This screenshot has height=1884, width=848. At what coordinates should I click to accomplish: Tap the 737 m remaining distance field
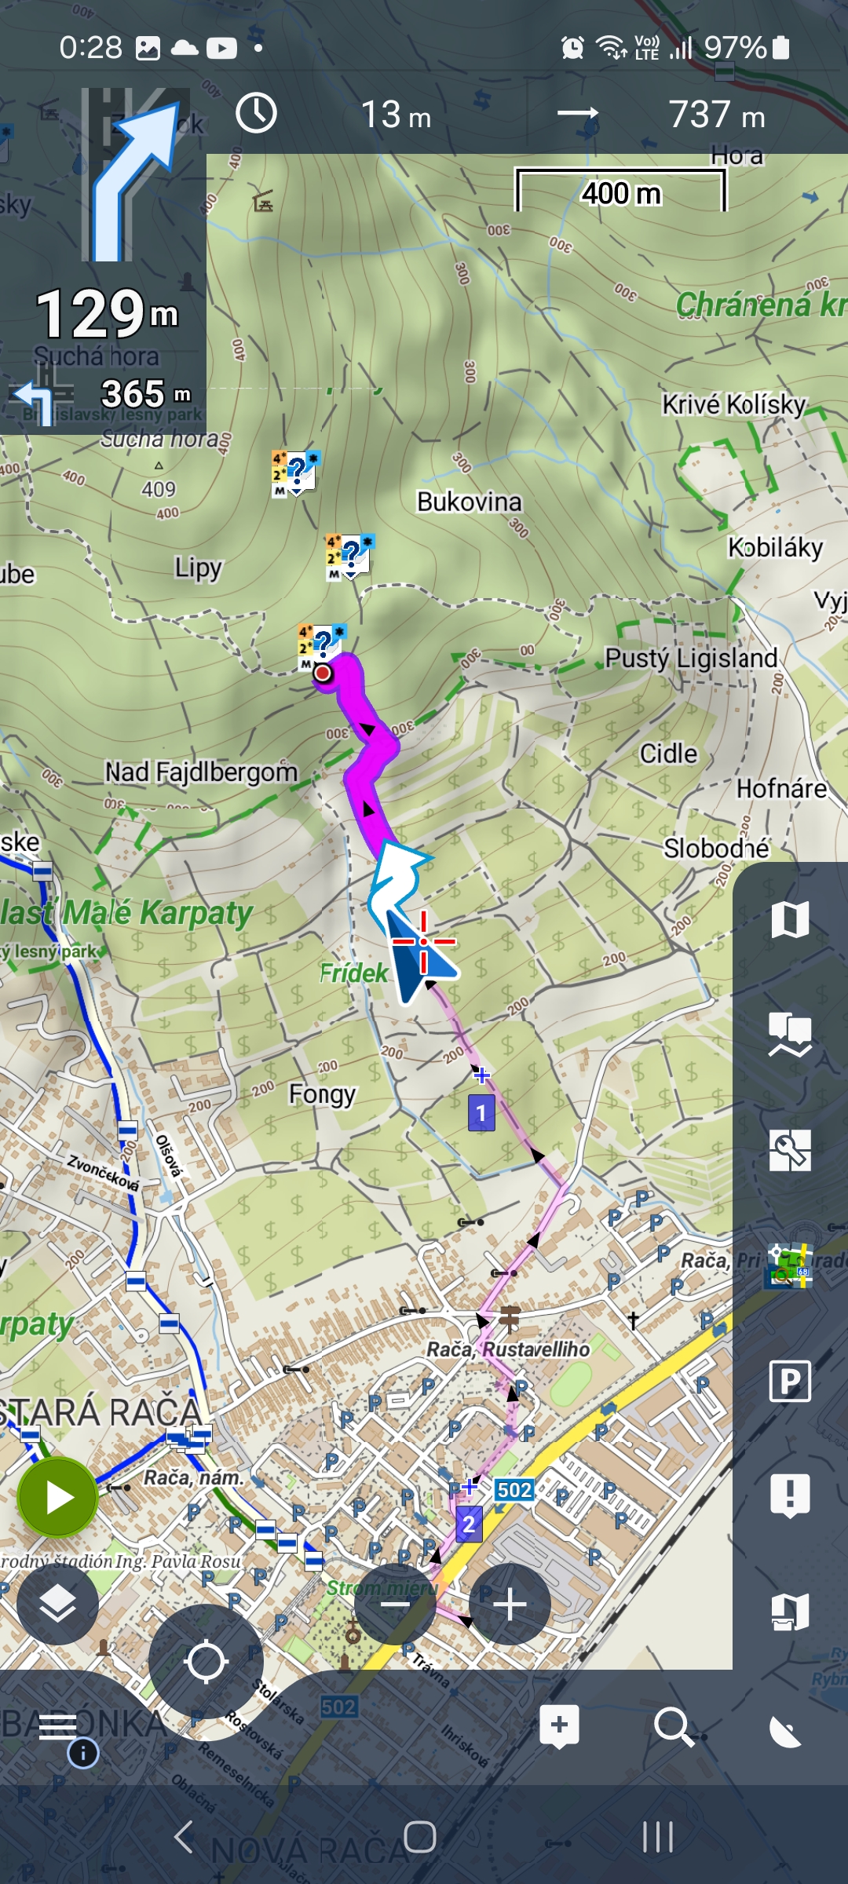pyautogui.click(x=716, y=115)
